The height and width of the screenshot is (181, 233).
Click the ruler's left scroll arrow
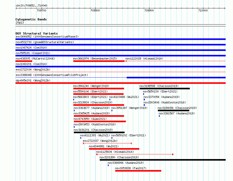coord(16,8)
